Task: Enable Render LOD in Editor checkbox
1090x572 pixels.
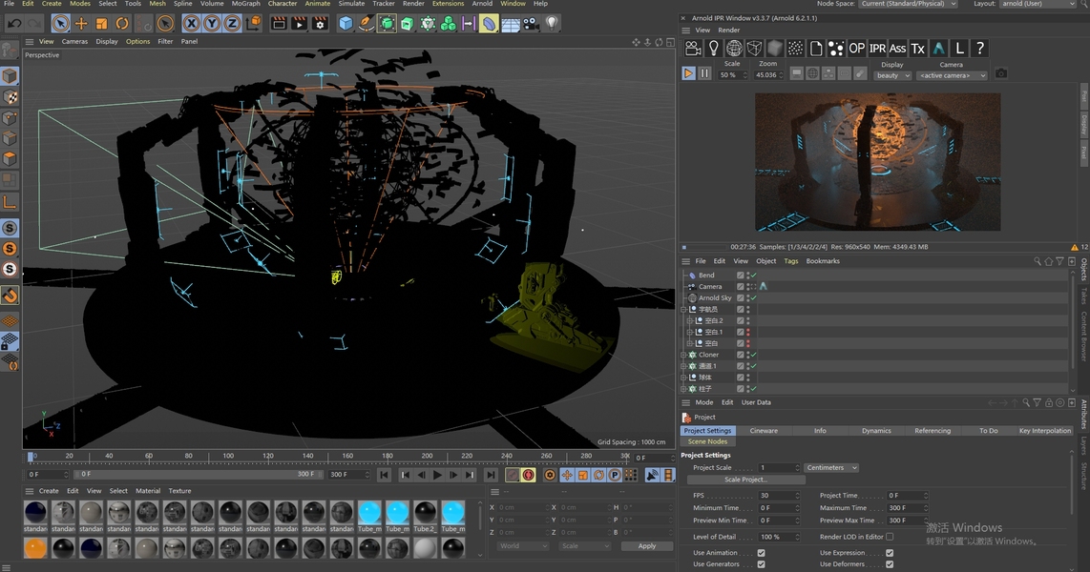Action: (890, 537)
